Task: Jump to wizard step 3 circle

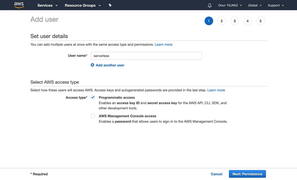Action: click(235, 21)
